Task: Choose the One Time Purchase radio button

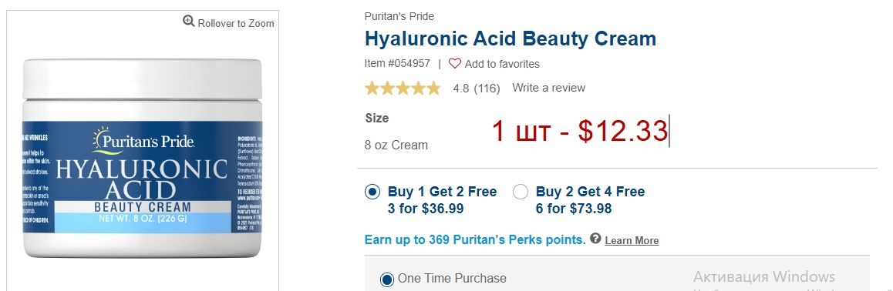Action: point(386,279)
